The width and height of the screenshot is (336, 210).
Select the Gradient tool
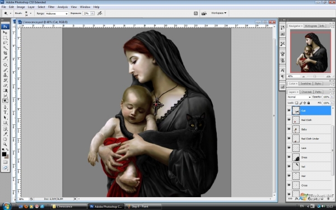(x=5, y=90)
